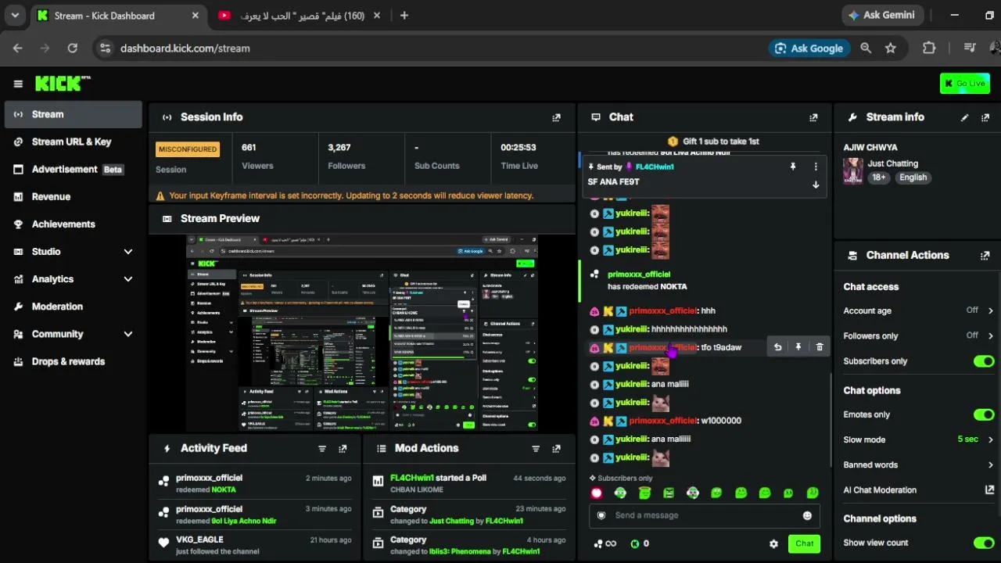Pop out the Mod Actions panel
Viewport: 1001px width, 563px height.
[556, 449]
